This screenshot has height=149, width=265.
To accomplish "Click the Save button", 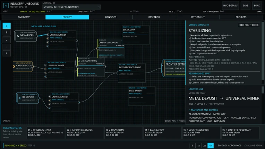I will pos(245,6).
